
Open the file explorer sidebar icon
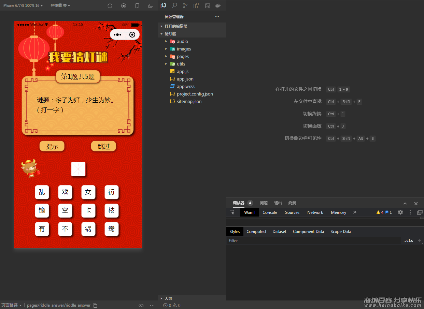pos(163,5)
